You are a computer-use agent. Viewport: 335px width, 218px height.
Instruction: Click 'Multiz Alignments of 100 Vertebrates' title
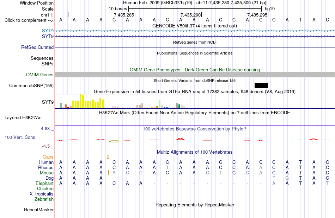click(x=195, y=152)
